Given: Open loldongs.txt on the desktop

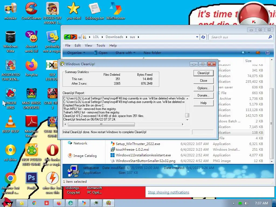Looking at the screenshot, I should 95,11.
